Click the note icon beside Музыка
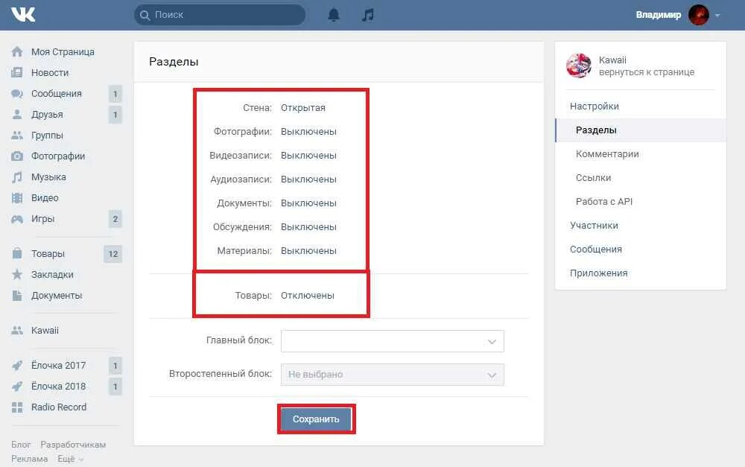The width and height of the screenshot is (745, 467). (17, 177)
